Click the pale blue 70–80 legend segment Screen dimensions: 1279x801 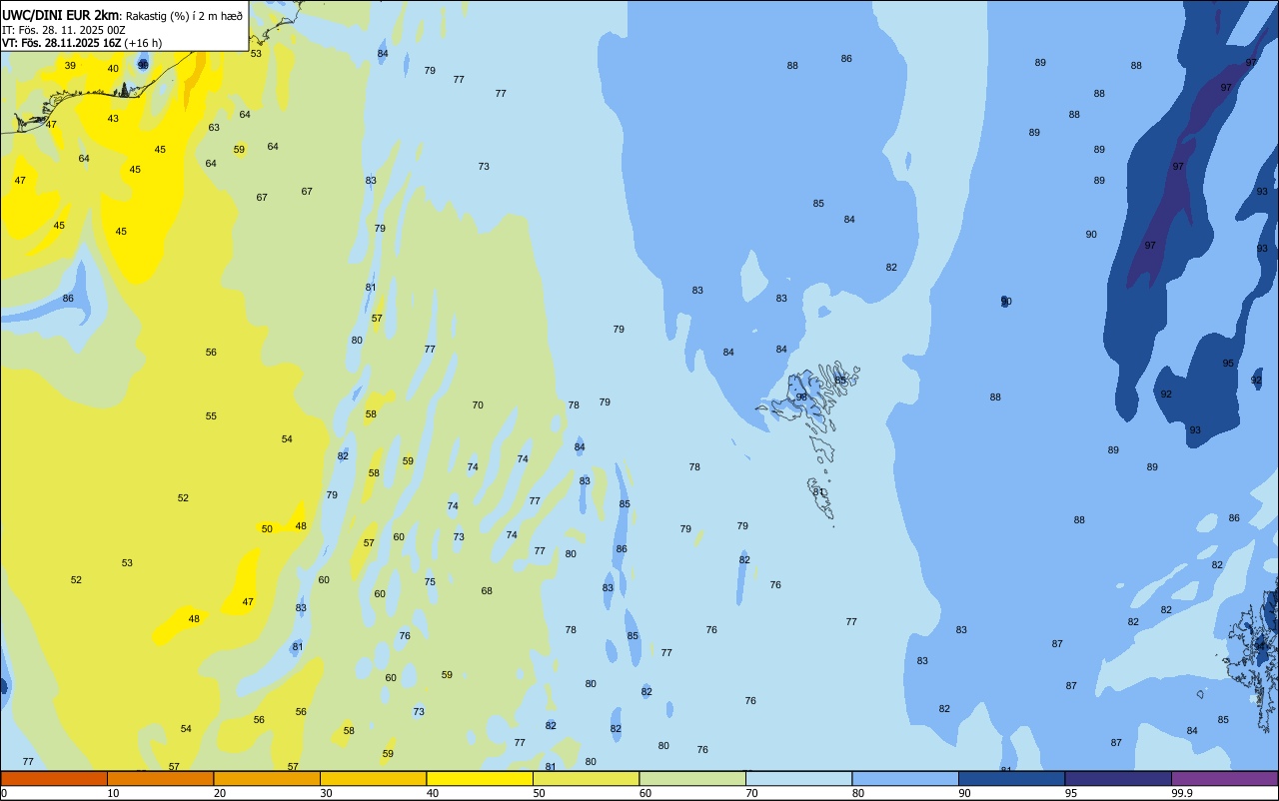click(798, 778)
